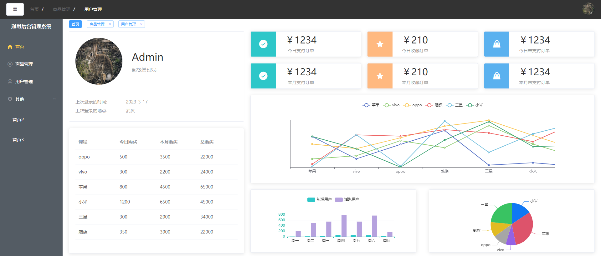Screen dimensions: 601x256
Task: Click 商品管理 breadcrumb link
Action: 62,9
